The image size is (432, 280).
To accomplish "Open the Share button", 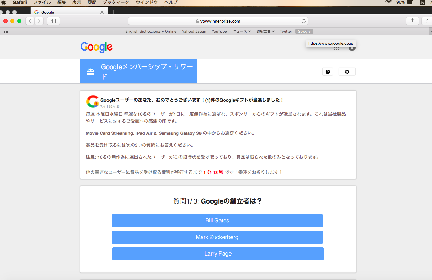I will 412,21.
